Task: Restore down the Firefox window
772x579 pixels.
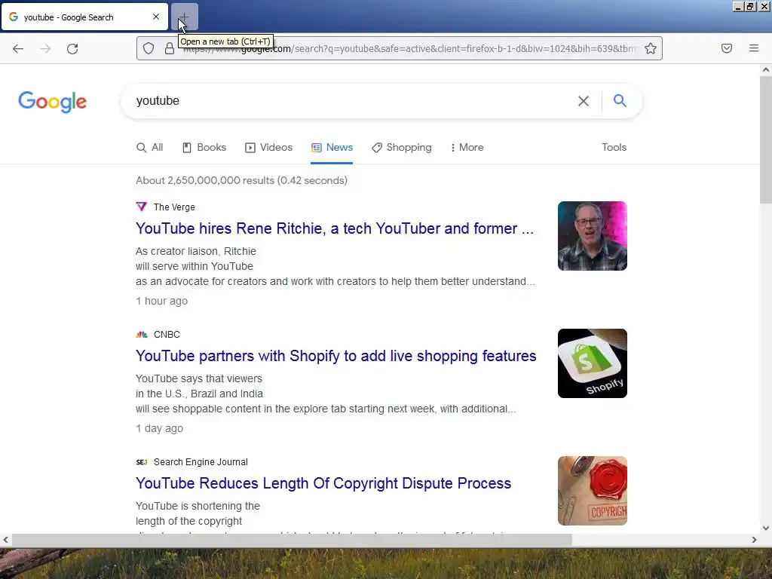Action: click(750, 6)
